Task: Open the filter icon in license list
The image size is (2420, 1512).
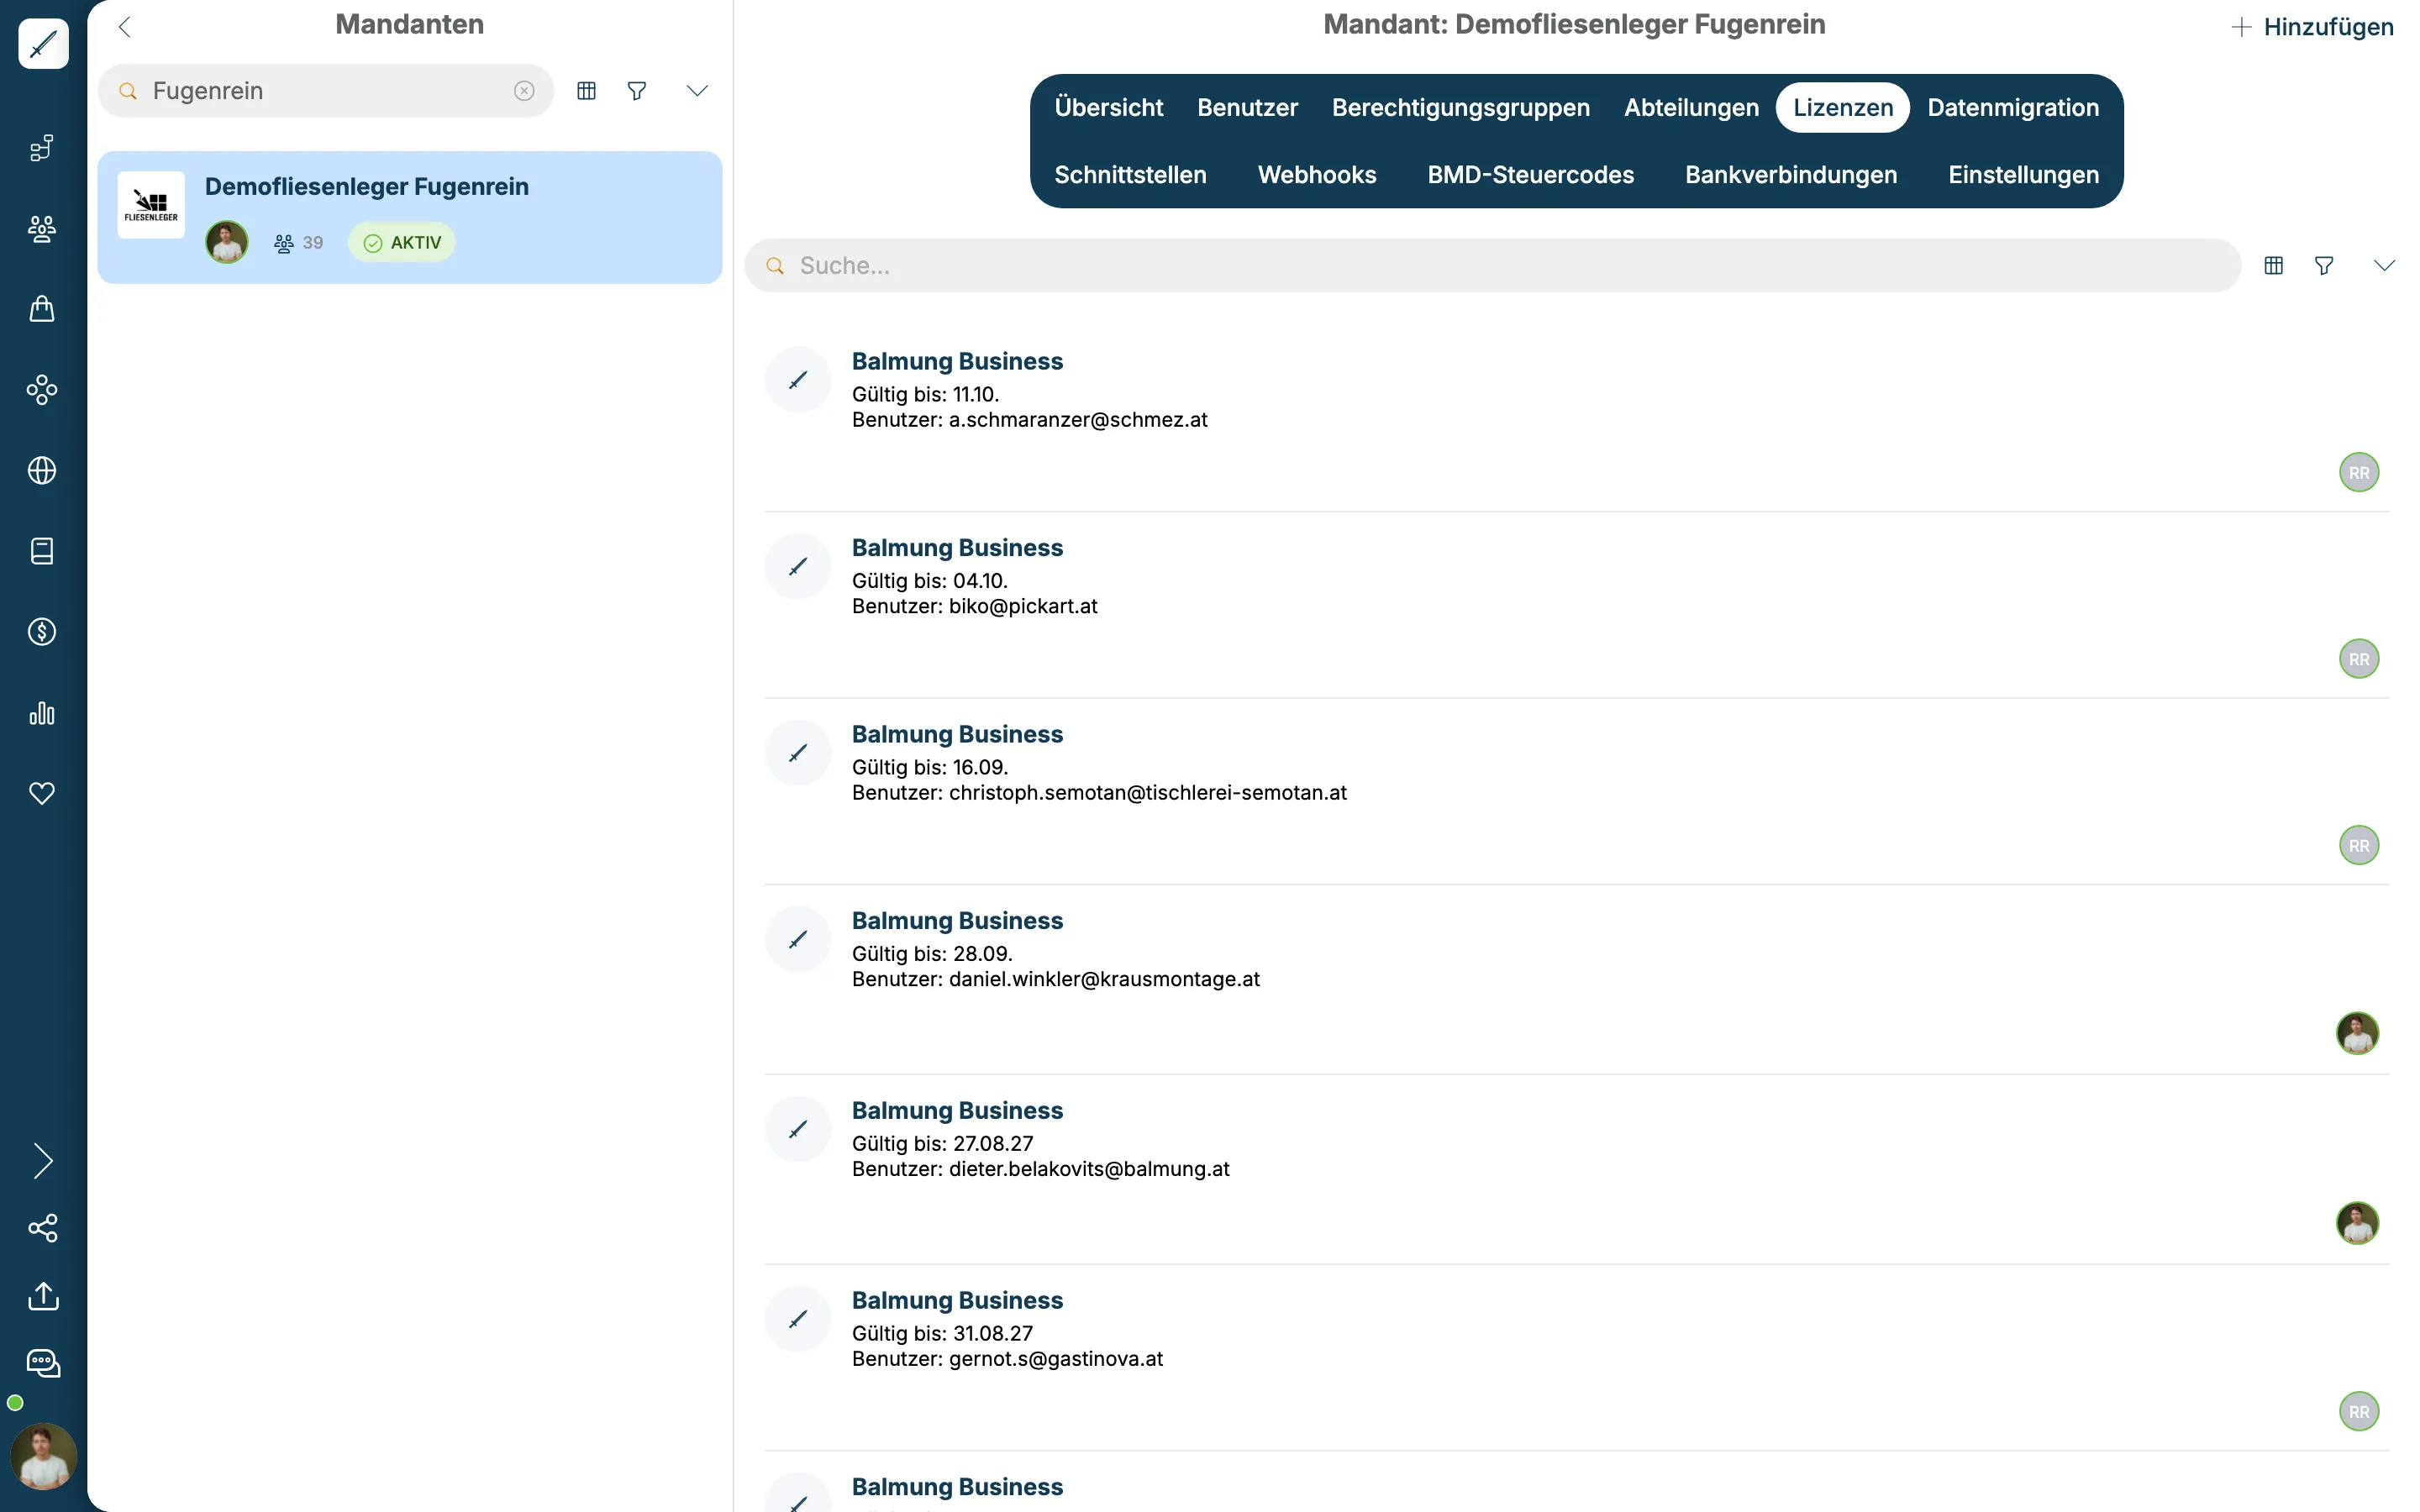Action: pos(2324,266)
